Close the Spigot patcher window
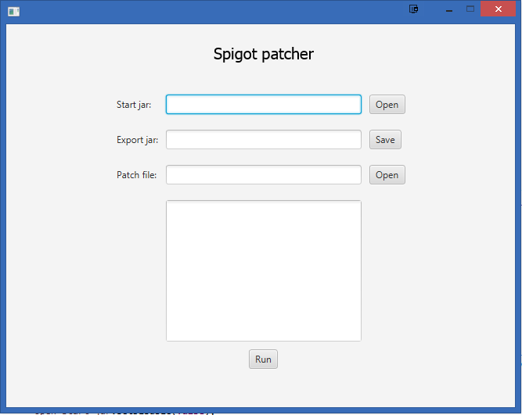The width and height of the screenshot is (522, 415). 498,9
